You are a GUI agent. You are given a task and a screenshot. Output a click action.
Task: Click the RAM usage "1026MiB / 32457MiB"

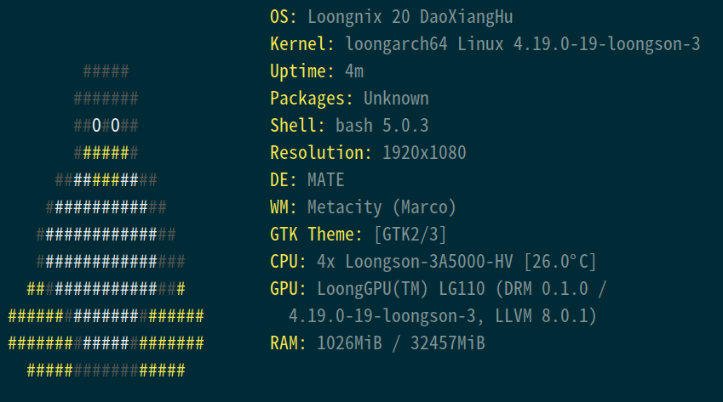coord(400,343)
